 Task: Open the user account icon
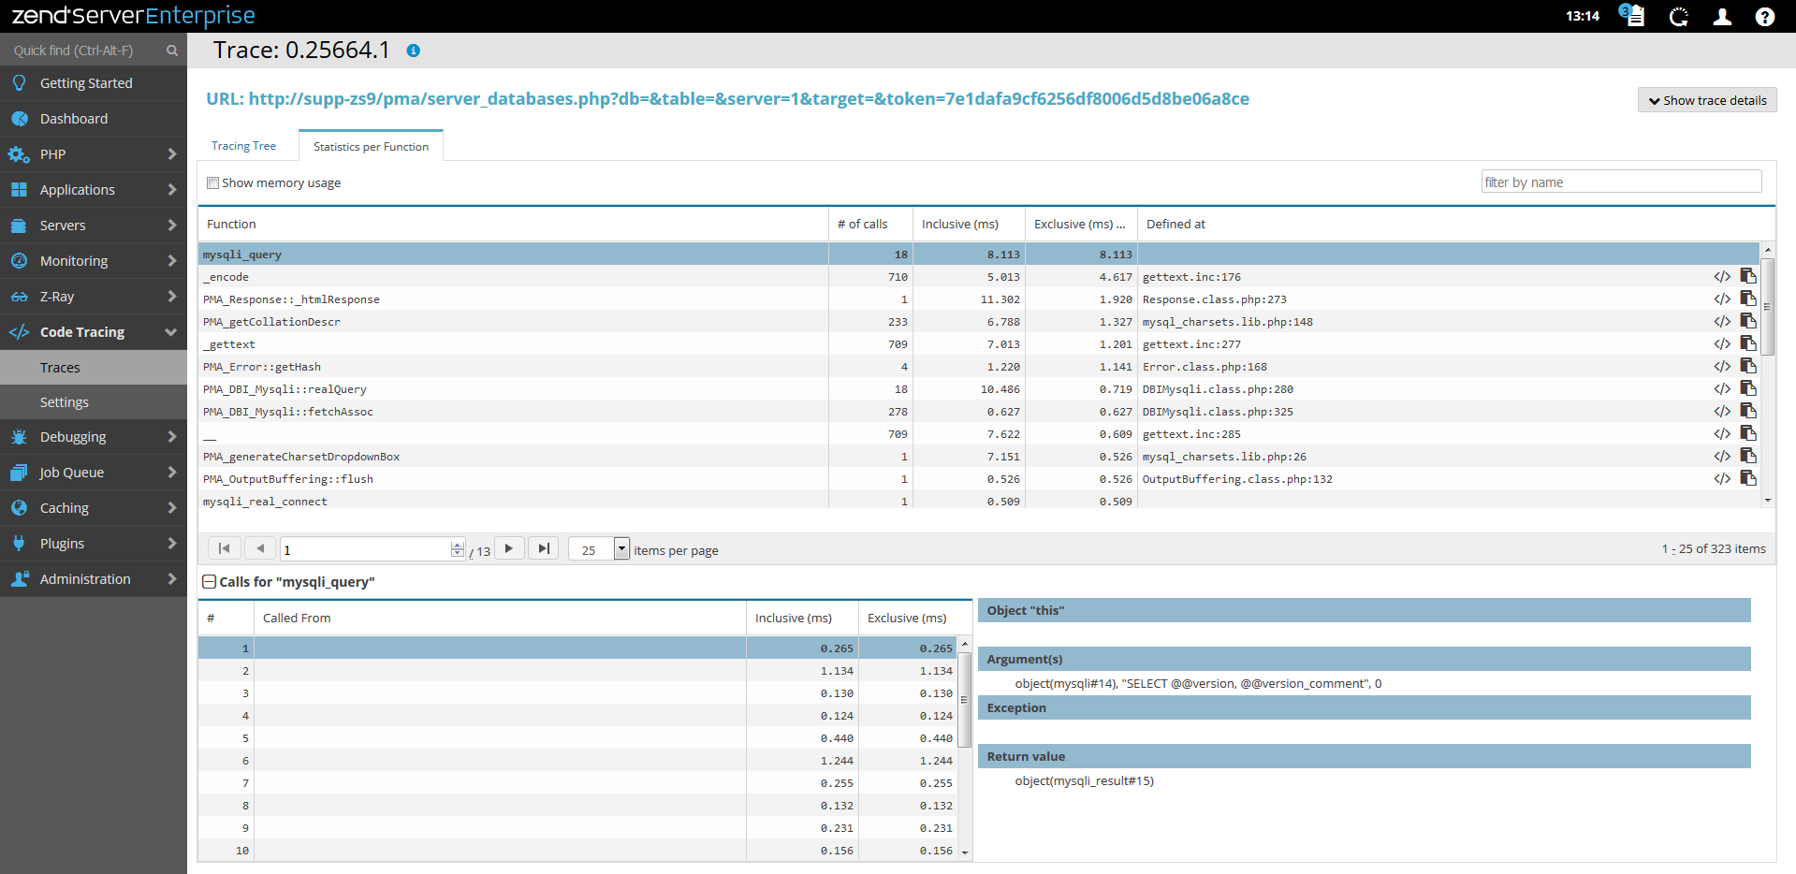1722,17
